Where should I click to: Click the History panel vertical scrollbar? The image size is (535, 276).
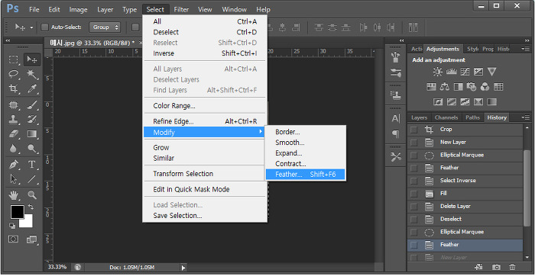click(527, 188)
